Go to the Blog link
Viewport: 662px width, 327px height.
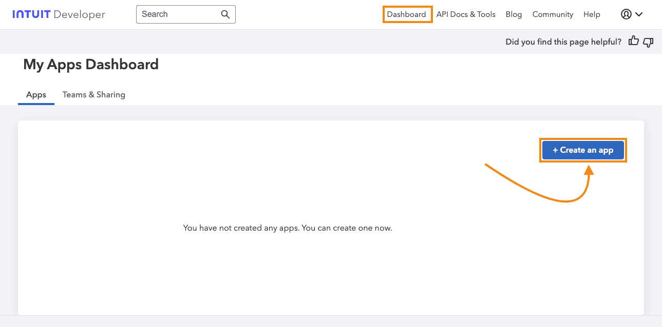tap(514, 14)
